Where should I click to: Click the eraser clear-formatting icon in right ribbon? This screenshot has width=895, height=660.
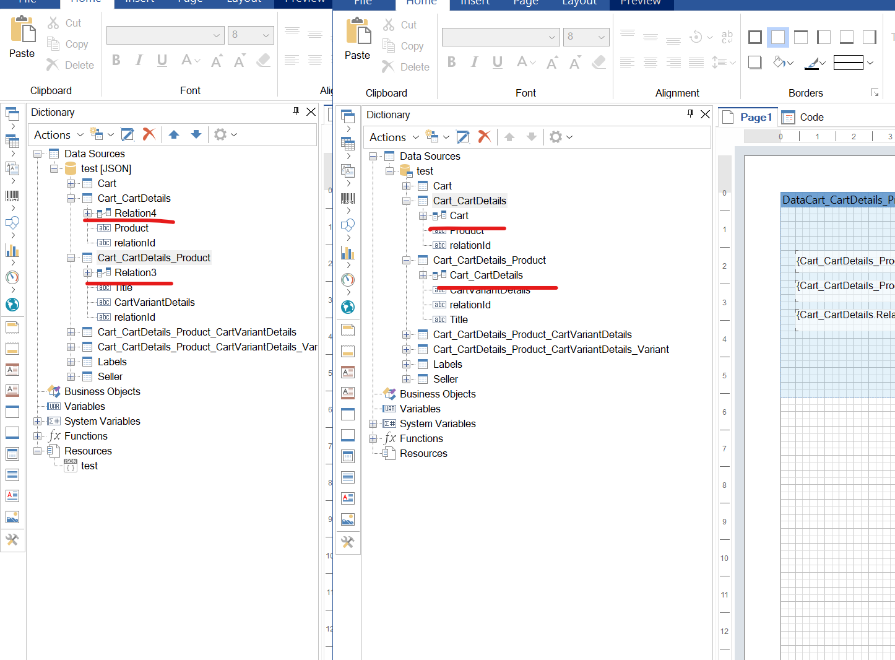click(x=599, y=62)
